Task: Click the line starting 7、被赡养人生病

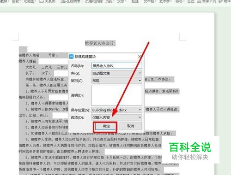Action: [x=93, y=140]
